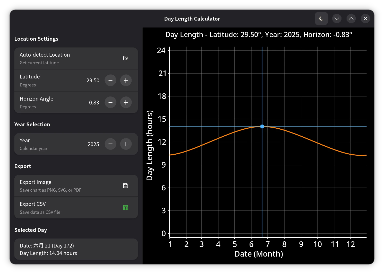Select the Export Image row label
384x274 pixels.
(36, 182)
